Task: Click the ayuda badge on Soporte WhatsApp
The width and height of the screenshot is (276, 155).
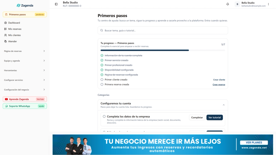Action: 41,106
